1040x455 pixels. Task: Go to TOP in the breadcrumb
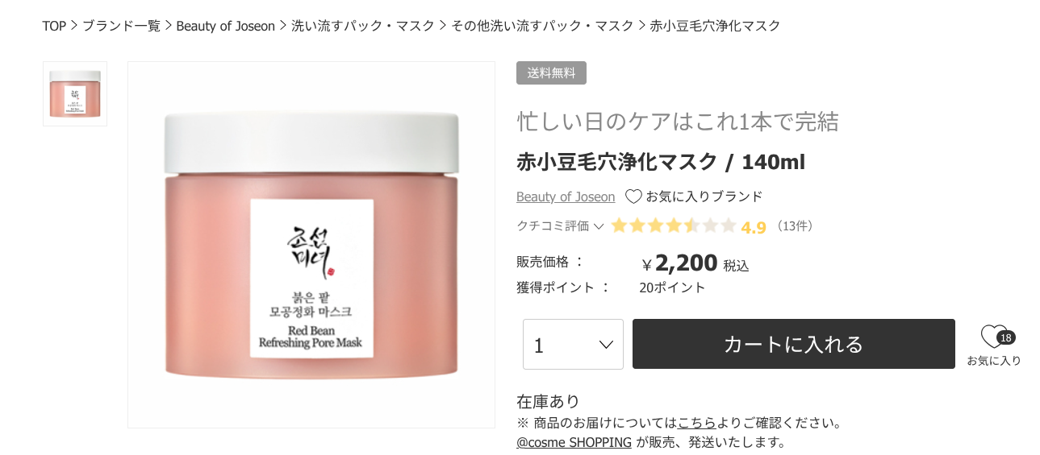point(54,26)
